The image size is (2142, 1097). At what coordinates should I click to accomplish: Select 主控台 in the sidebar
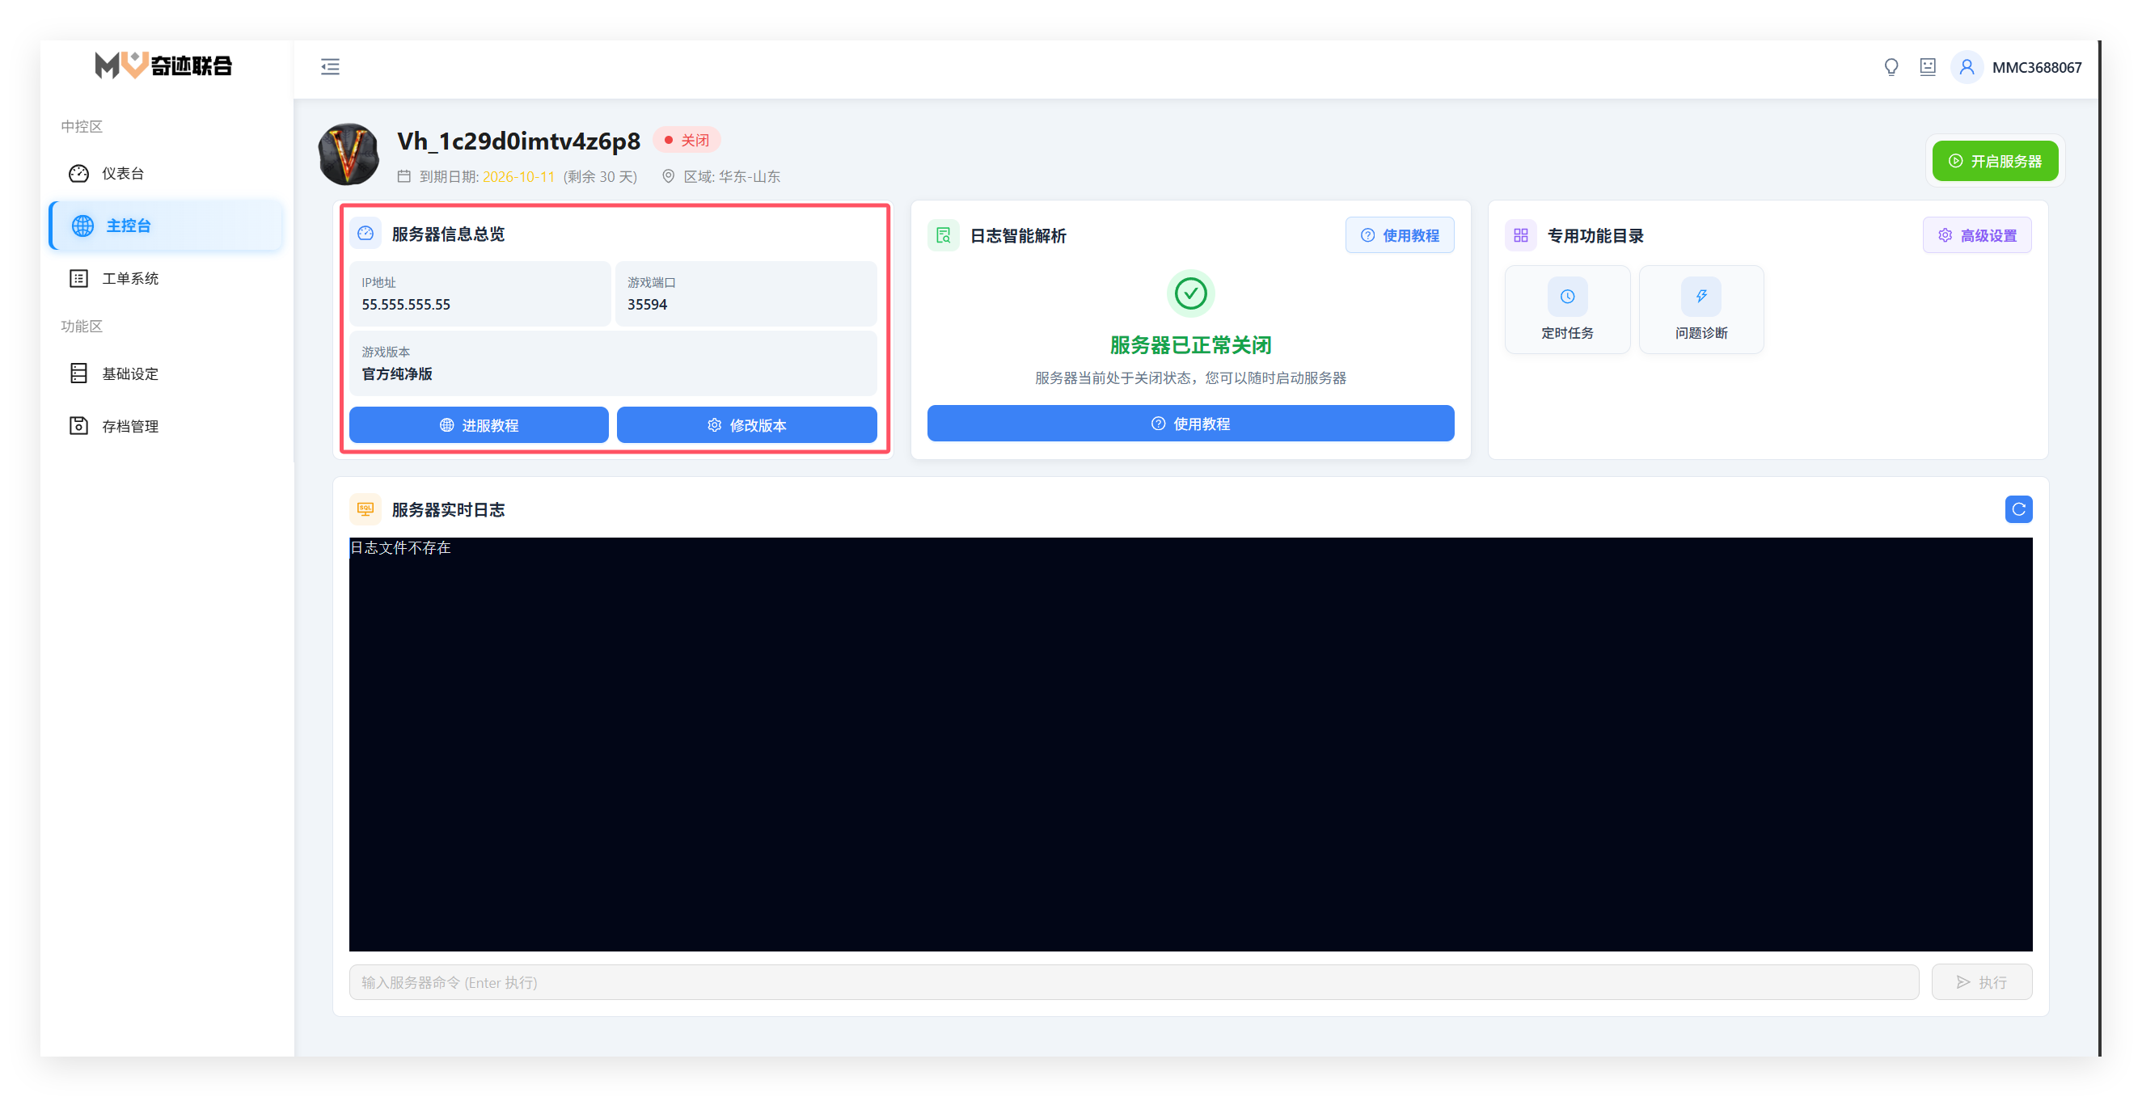(x=166, y=226)
